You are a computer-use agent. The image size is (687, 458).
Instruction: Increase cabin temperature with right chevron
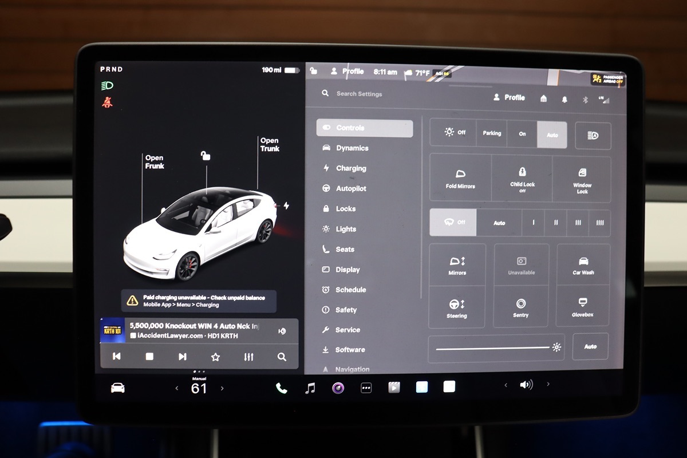point(222,388)
